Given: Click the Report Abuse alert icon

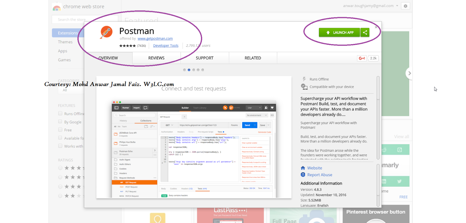Looking at the screenshot, I should (x=303, y=175).
